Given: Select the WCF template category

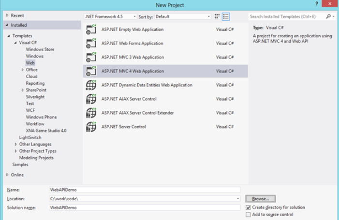Looking at the screenshot, I should [30, 110].
